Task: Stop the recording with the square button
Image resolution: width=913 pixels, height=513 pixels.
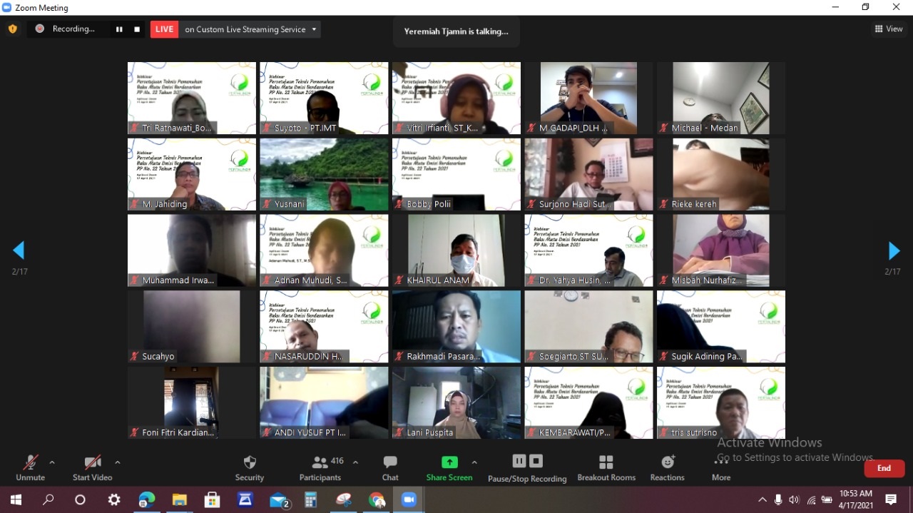Action: (x=137, y=29)
